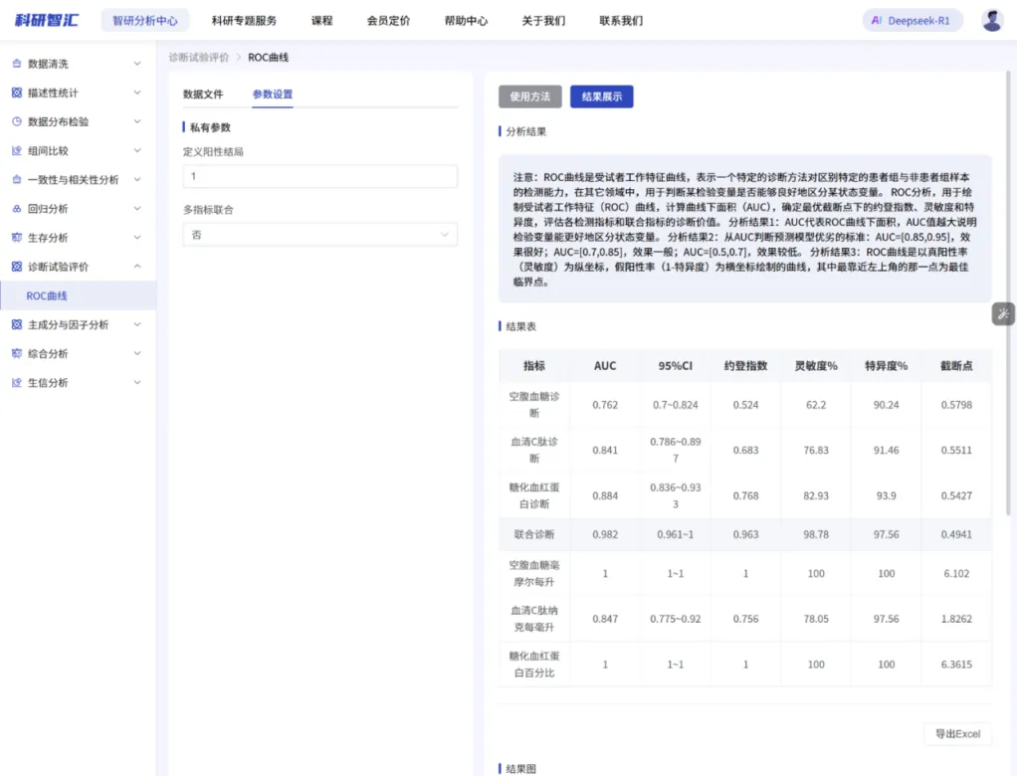Click the 定义阳性结局 input field
The image size is (1018, 776).
(x=320, y=176)
